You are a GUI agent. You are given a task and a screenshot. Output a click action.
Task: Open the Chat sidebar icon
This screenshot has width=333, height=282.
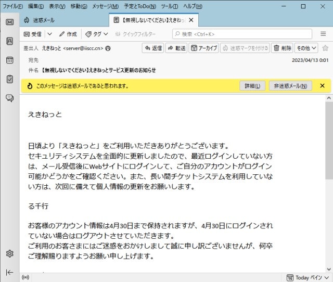tap(10, 98)
